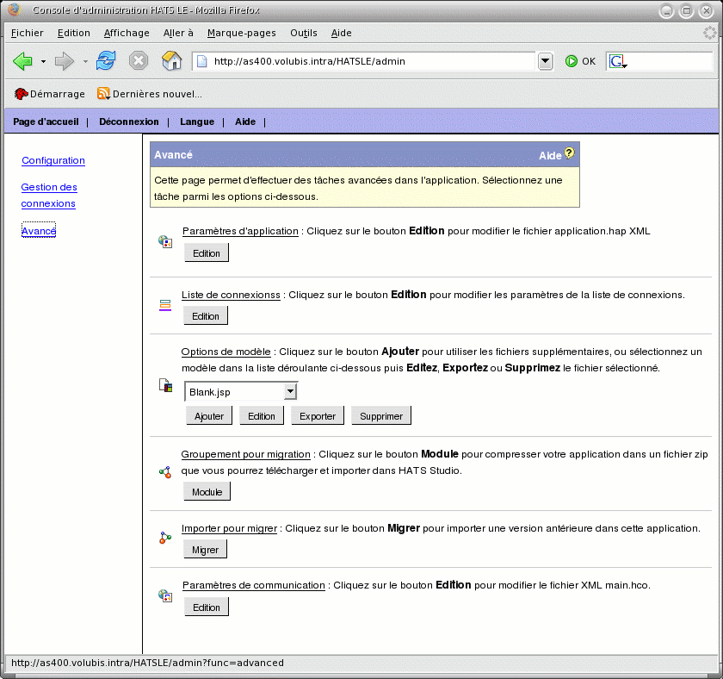Click the Options de modèle underlined heading
Screen dimensions: 723x679
pos(226,352)
